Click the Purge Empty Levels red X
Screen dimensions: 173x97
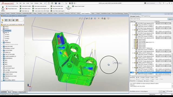(6, 9)
